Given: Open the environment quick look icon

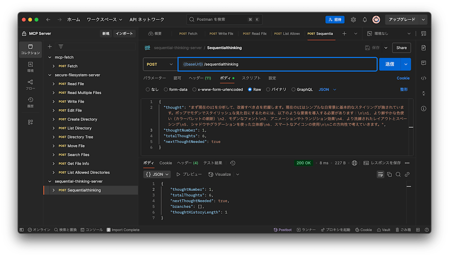Looking at the screenshot, I should pyautogui.click(x=424, y=34).
